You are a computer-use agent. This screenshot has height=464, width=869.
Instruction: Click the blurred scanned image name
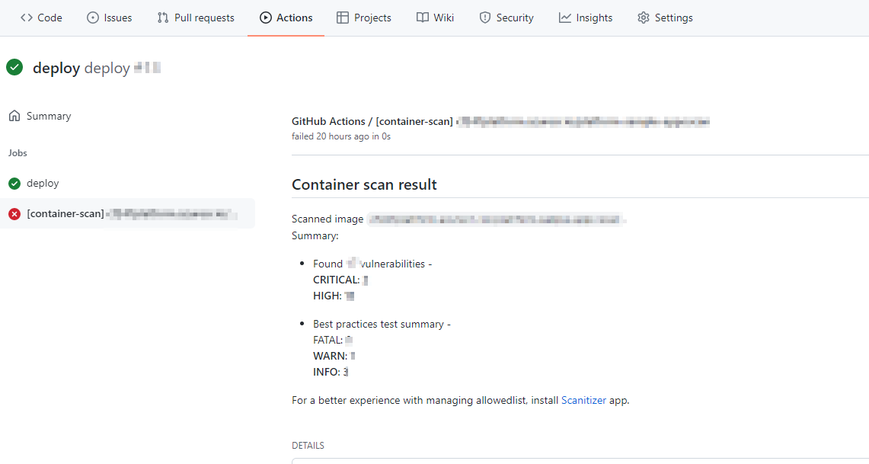point(495,219)
